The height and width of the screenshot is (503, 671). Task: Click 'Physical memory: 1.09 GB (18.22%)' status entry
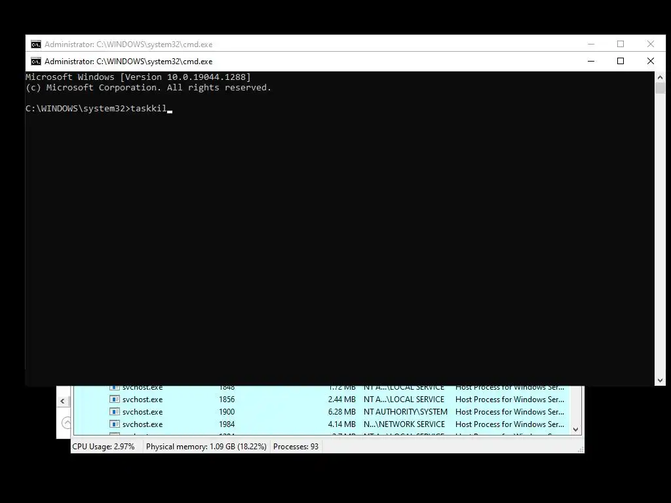tap(206, 446)
